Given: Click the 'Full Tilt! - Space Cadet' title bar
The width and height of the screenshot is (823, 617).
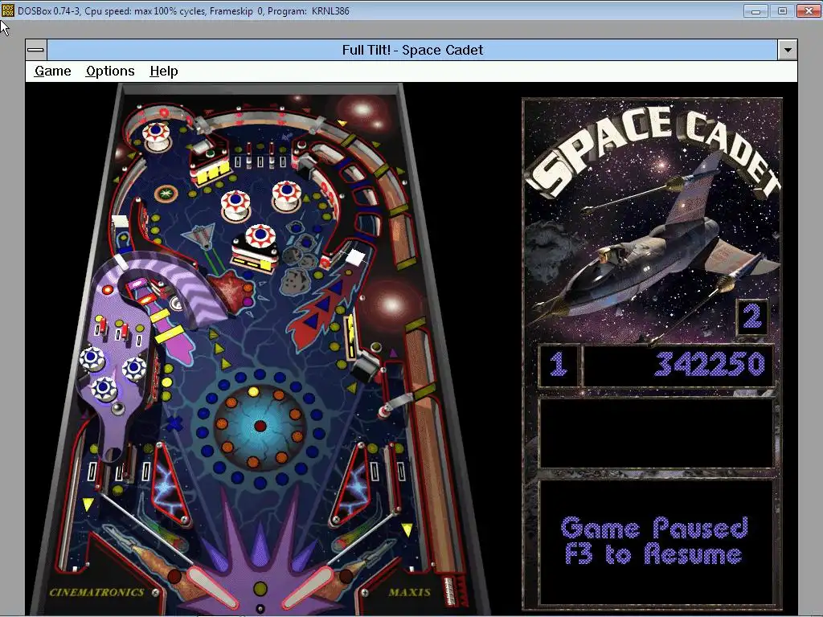Looking at the screenshot, I should [412, 50].
